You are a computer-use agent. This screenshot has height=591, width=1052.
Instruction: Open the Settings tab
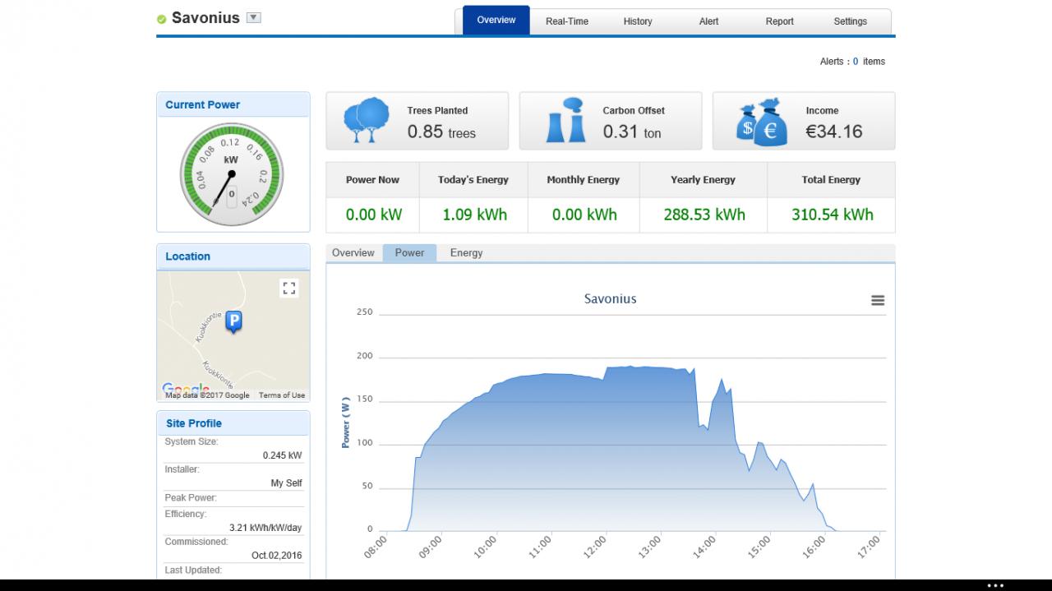(851, 21)
